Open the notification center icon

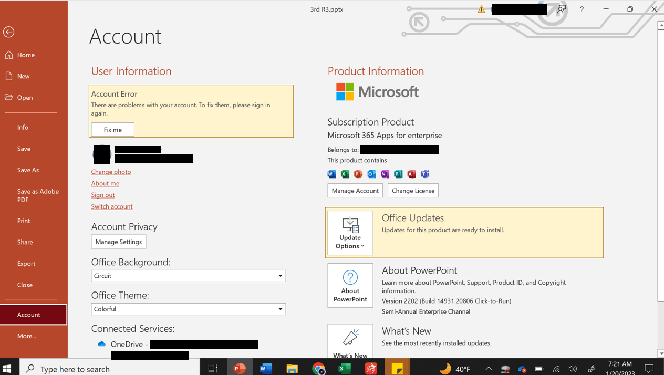[x=650, y=369]
